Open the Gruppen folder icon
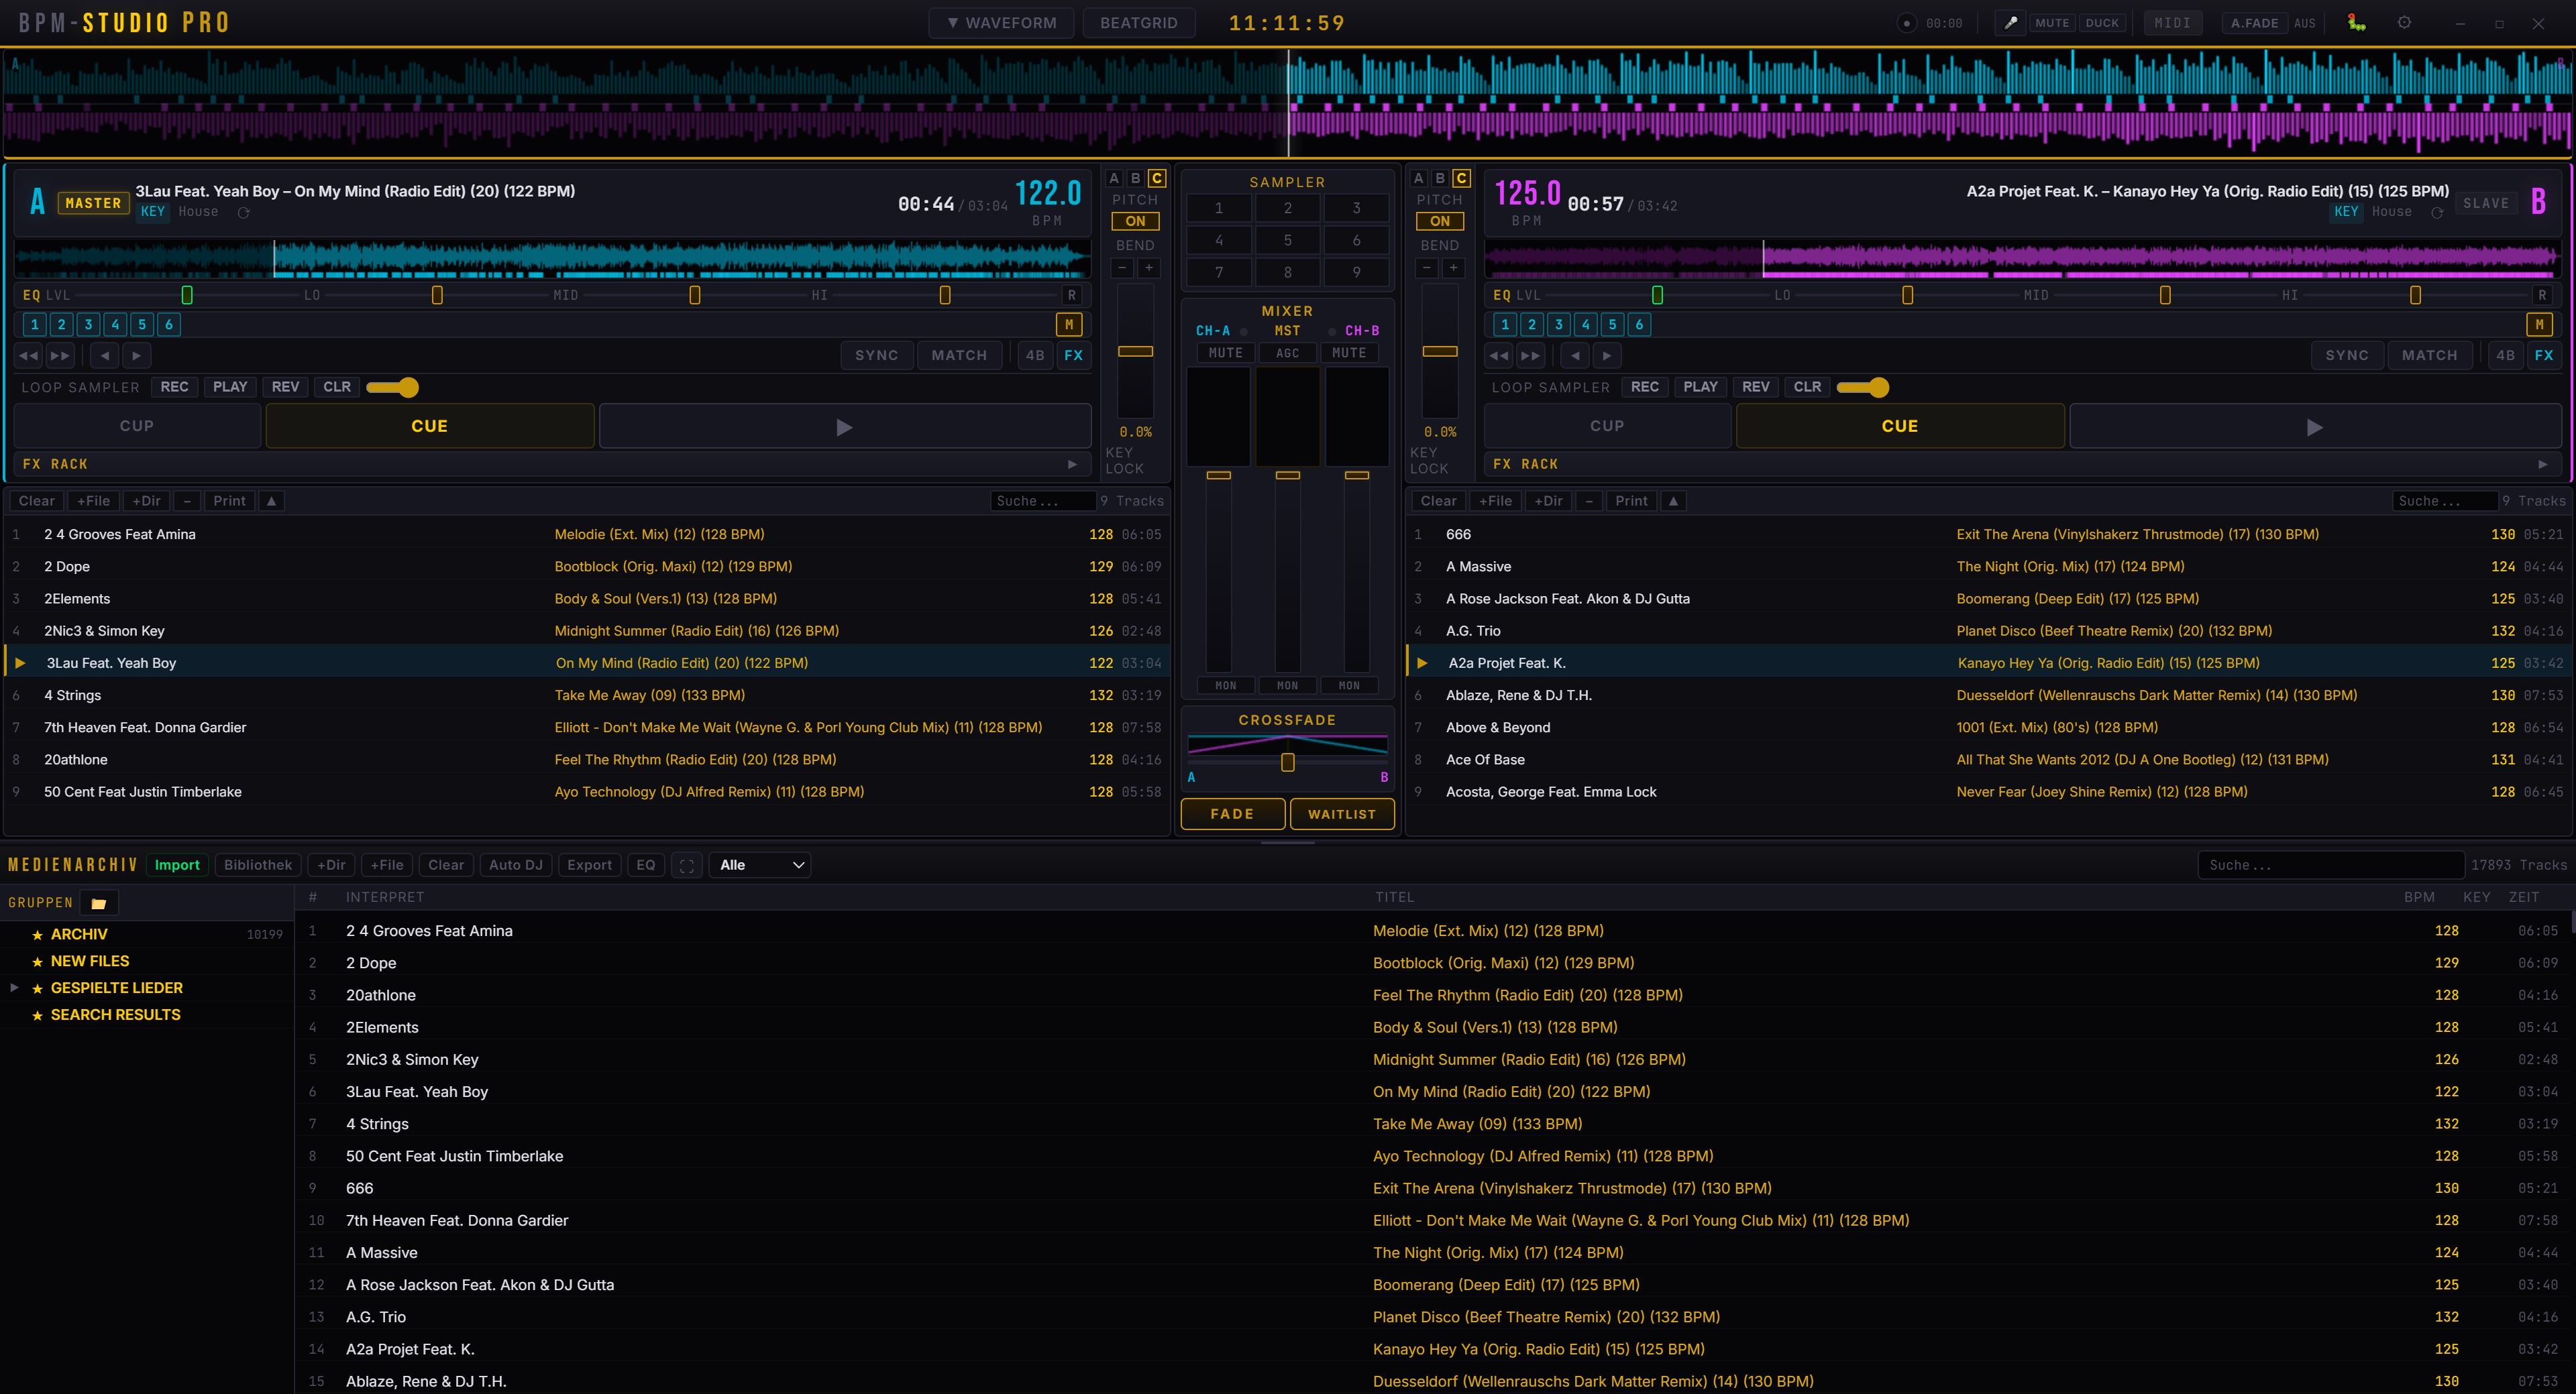 point(99,903)
